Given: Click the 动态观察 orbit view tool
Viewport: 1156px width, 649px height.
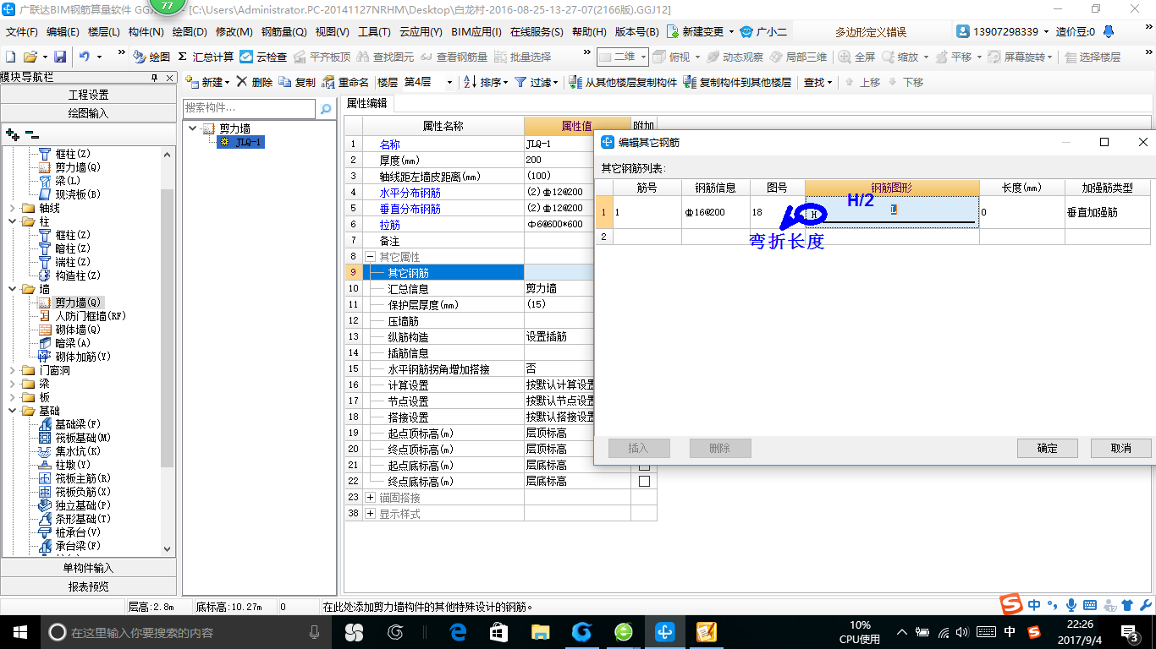Looking at the screenshot, I should tap(735, 57).
